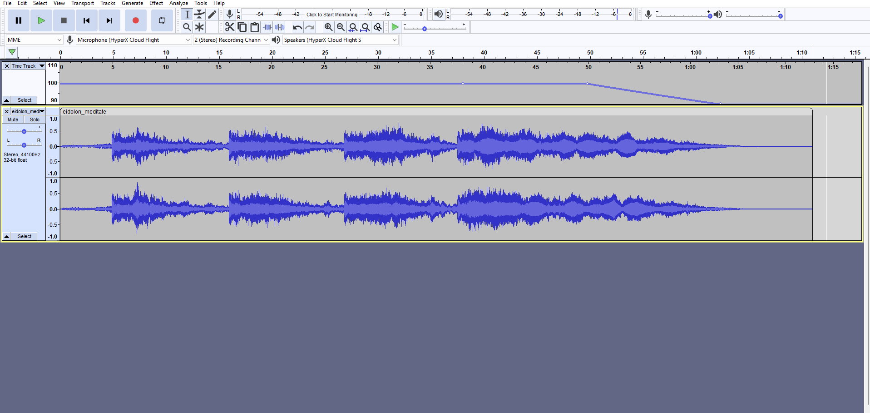Close the eidolon_med audio track with X
The width and height of the screenshot is (870, 413).
(7, 111)
